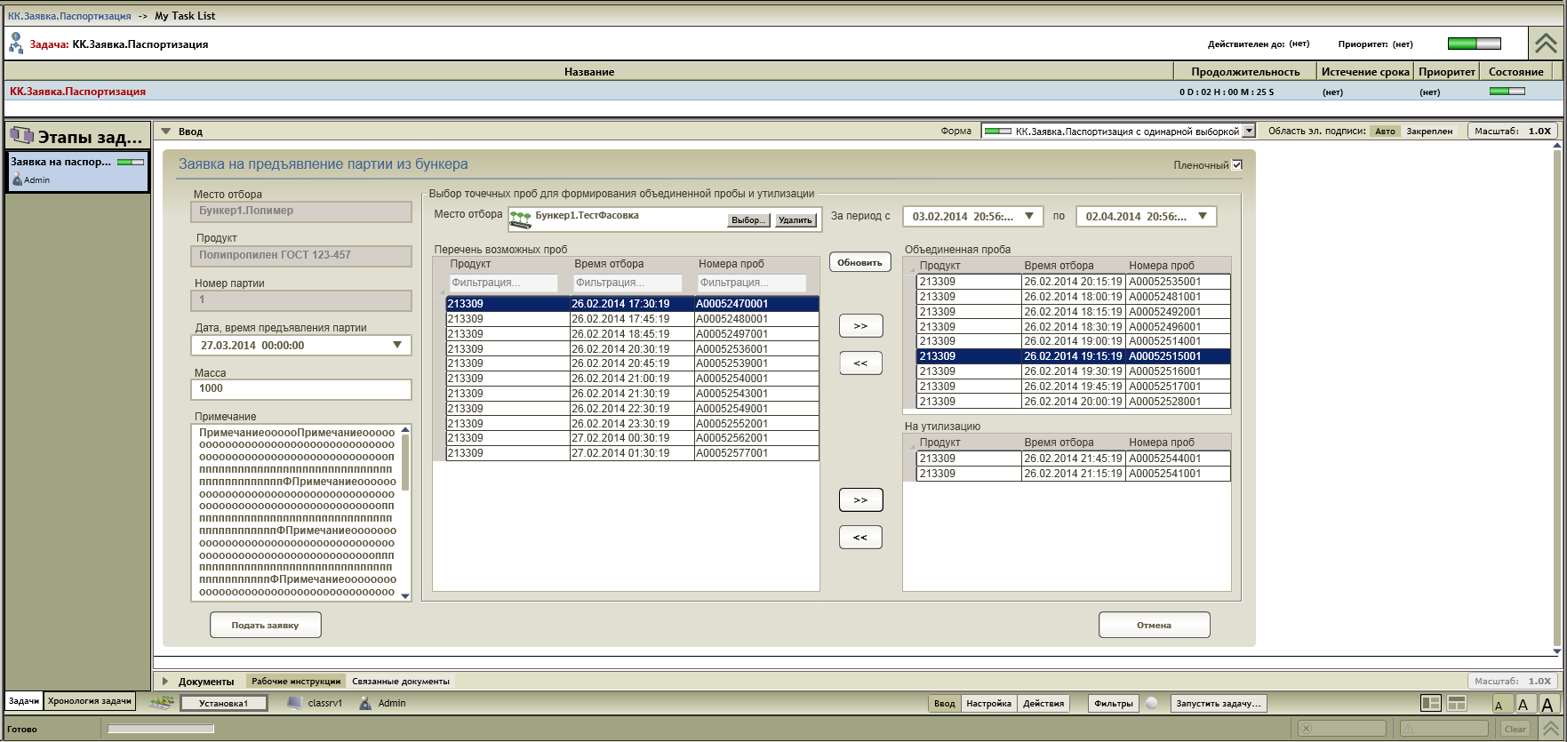Select the medium font size A
Screen dimensions: 1567x742
[x=1523, y=705]
